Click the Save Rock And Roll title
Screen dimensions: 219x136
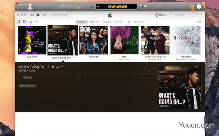(x=155, y=57)
